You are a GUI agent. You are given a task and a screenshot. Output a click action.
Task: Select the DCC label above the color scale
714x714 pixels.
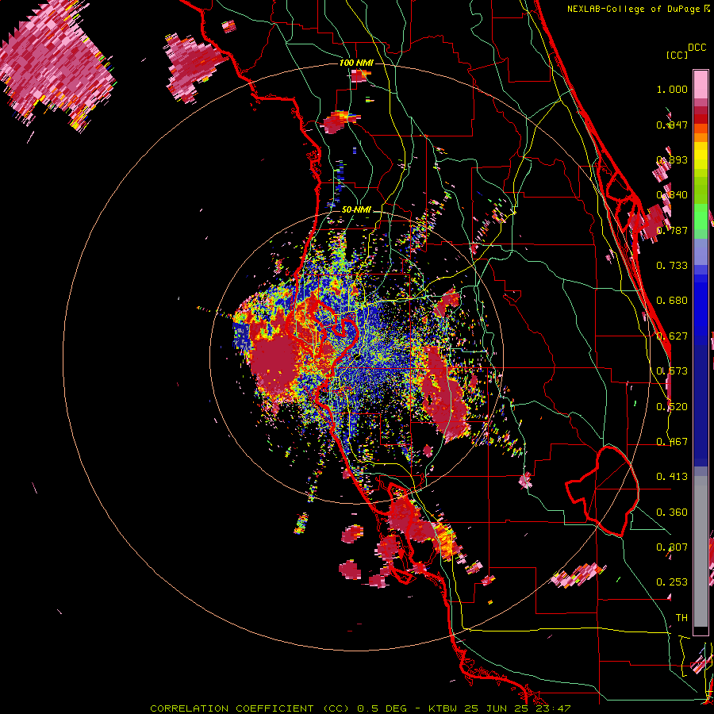pos(697,48)
